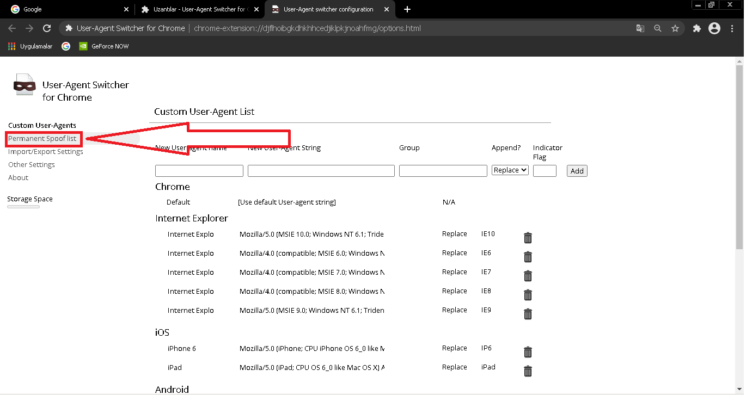The height and width of the screenshot is (395, 746).
Task: Click the iPhone 6 entry name
Action: point(182,349)
